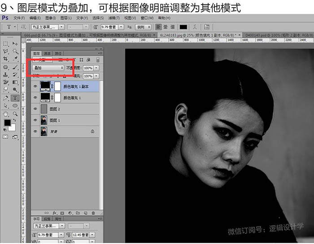
Task: Select the Path Selection tool
Action: 5,106
